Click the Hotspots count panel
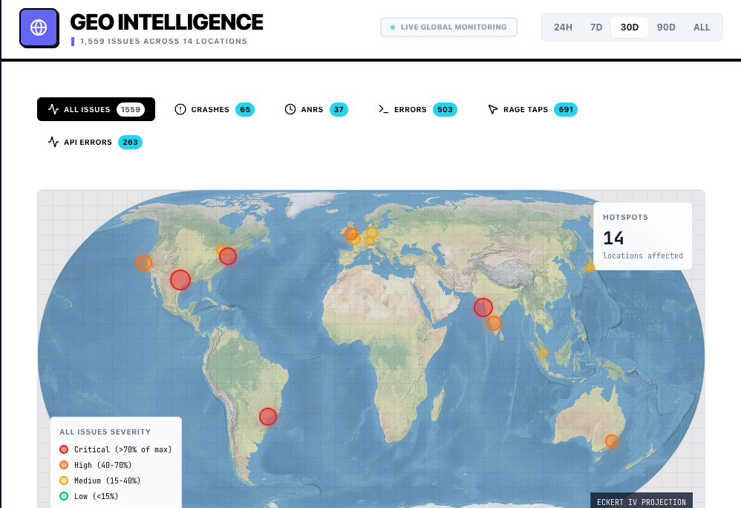The width and height of the screenshot is (741, 508). click(x=643, y=235)
